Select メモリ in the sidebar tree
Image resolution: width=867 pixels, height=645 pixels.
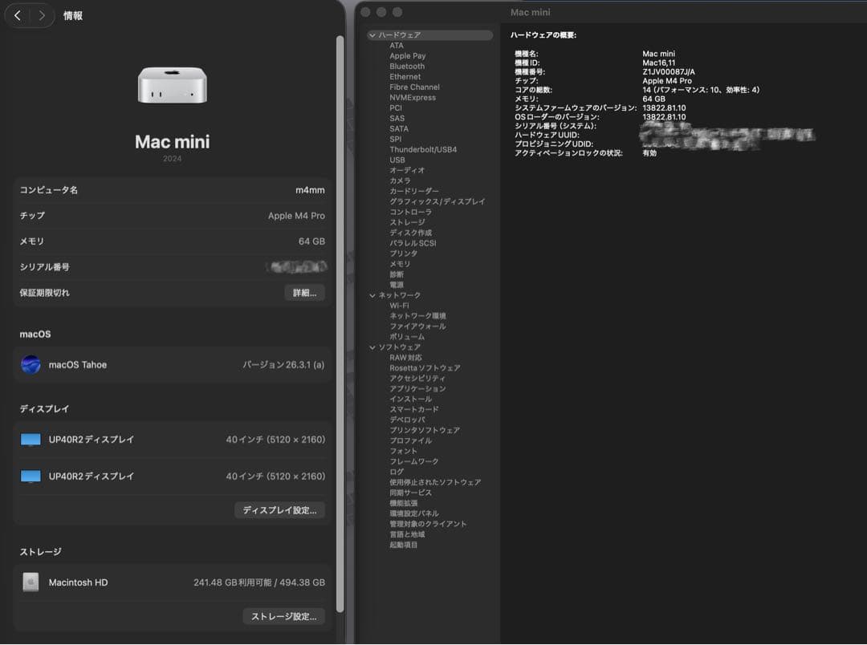(x=400, y=264)
